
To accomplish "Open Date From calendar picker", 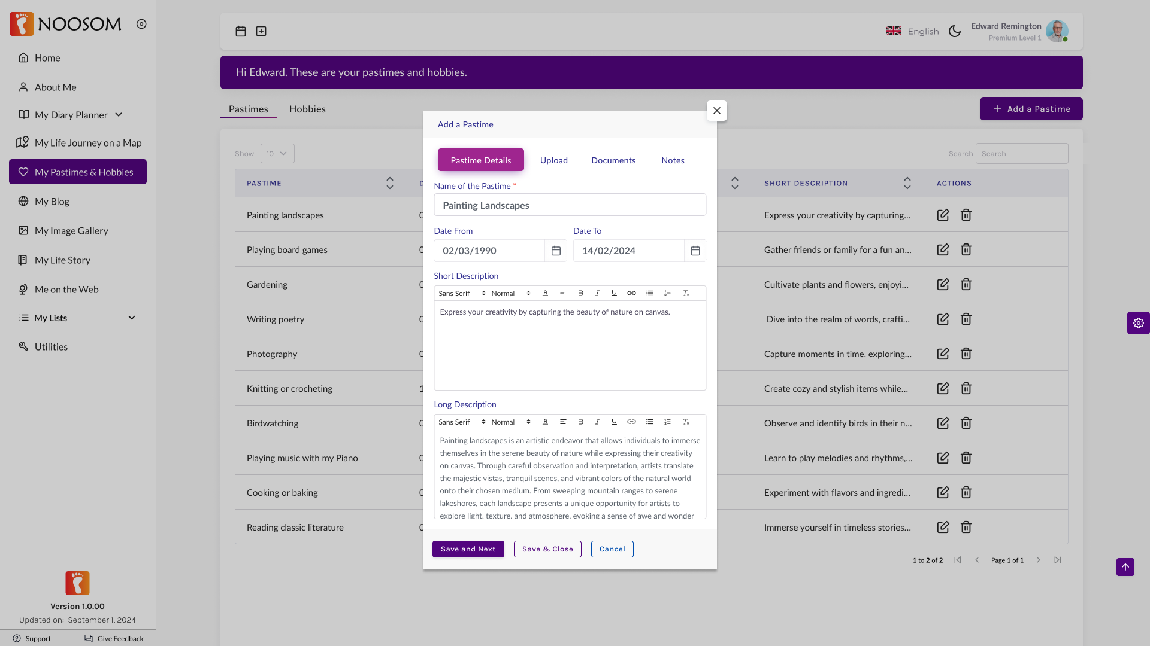I will (x=556, y=251).
